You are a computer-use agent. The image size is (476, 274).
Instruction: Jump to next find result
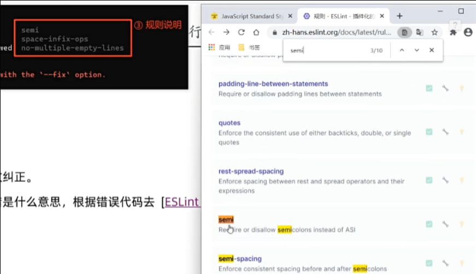tap(417, 50)
